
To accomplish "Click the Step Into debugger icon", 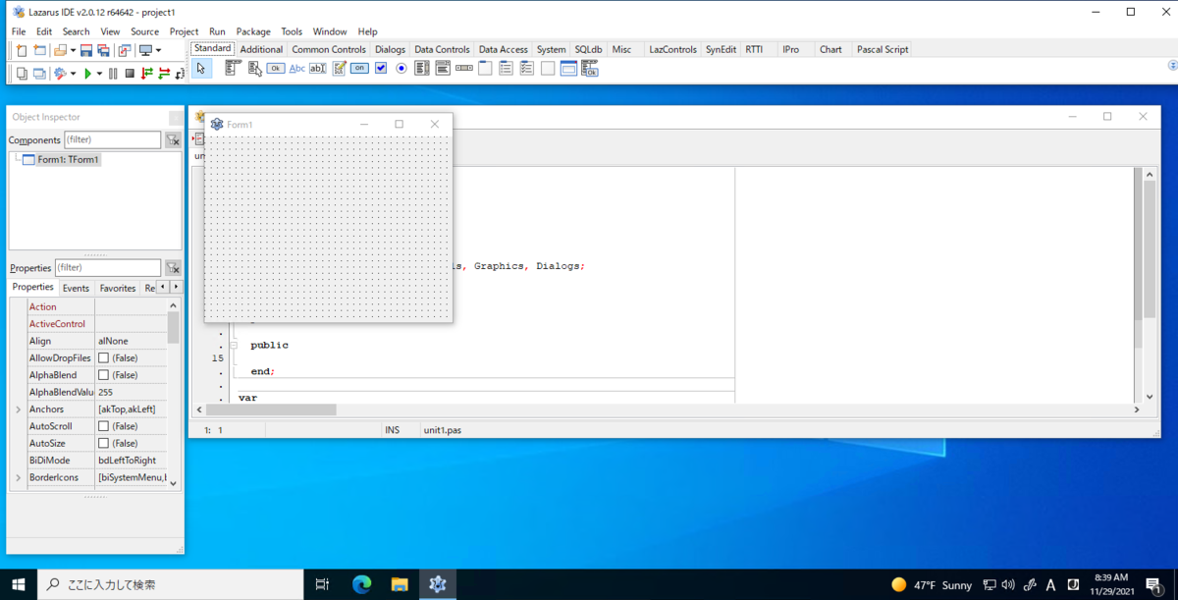I will [147, 74].
